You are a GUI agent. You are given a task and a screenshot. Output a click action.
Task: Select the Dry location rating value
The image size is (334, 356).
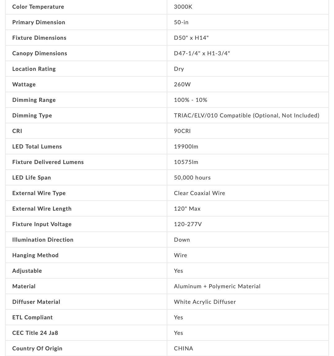(179, 69)
